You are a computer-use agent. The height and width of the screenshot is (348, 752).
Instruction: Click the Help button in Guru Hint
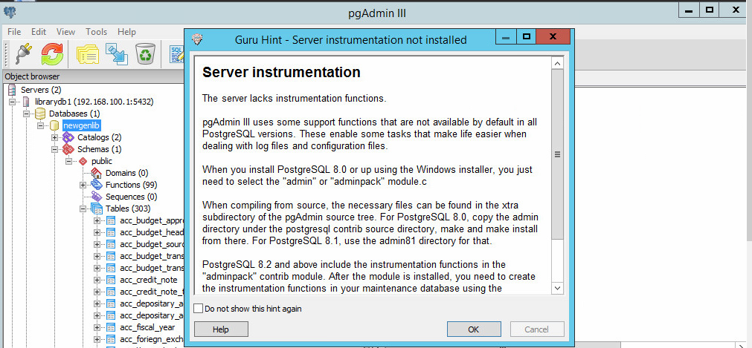[x=220, y=329]
